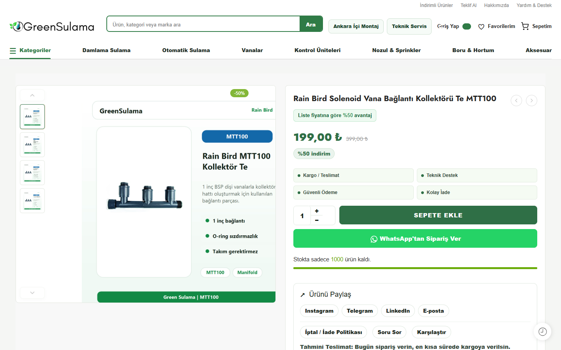The image size is (561, 350).
Task: Click the product title text
Action: pos(395,98)
